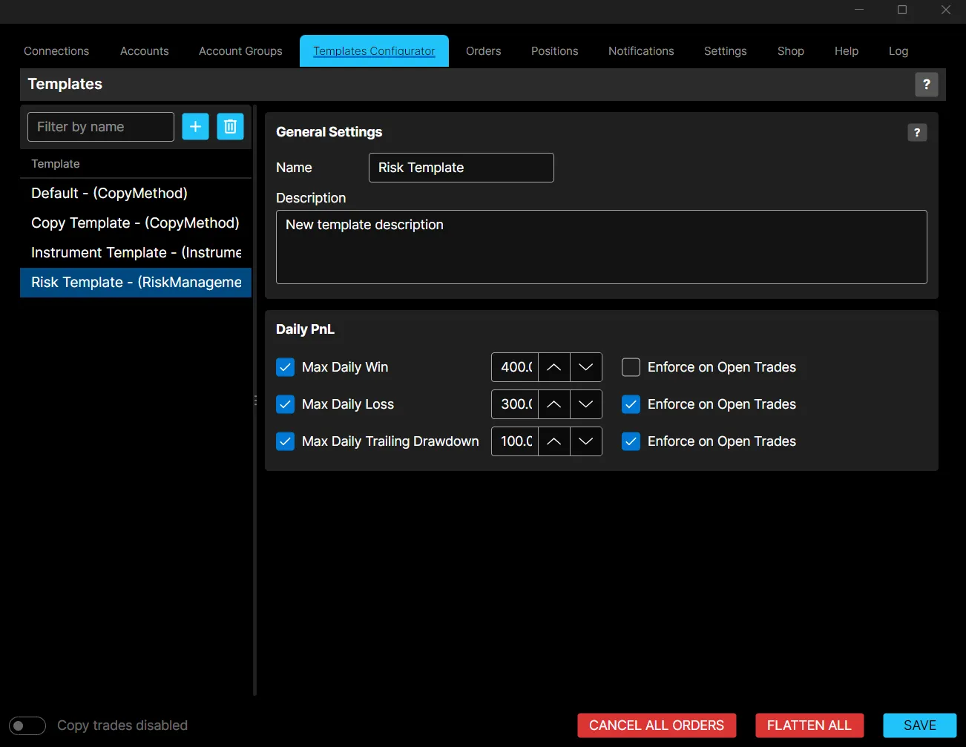Open the Notifications tab

tap(641, 51)
